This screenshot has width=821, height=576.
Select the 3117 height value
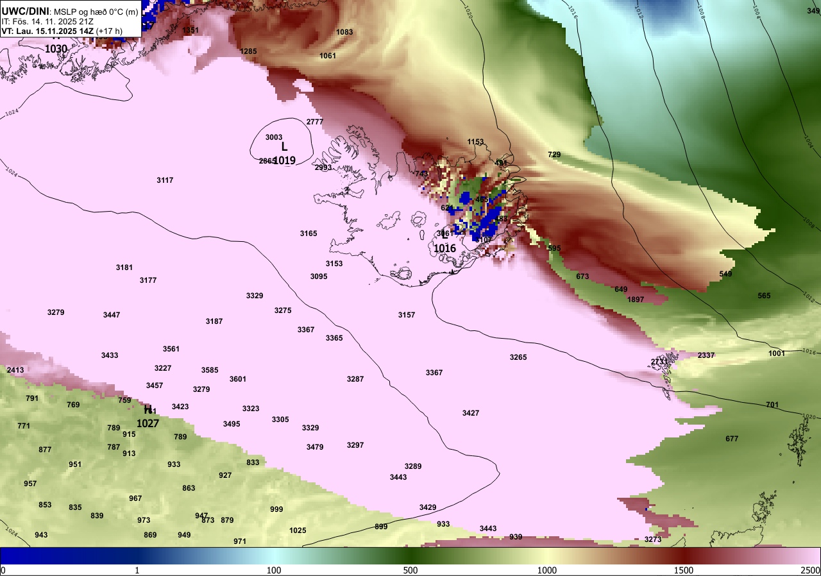tap(165, 180)
